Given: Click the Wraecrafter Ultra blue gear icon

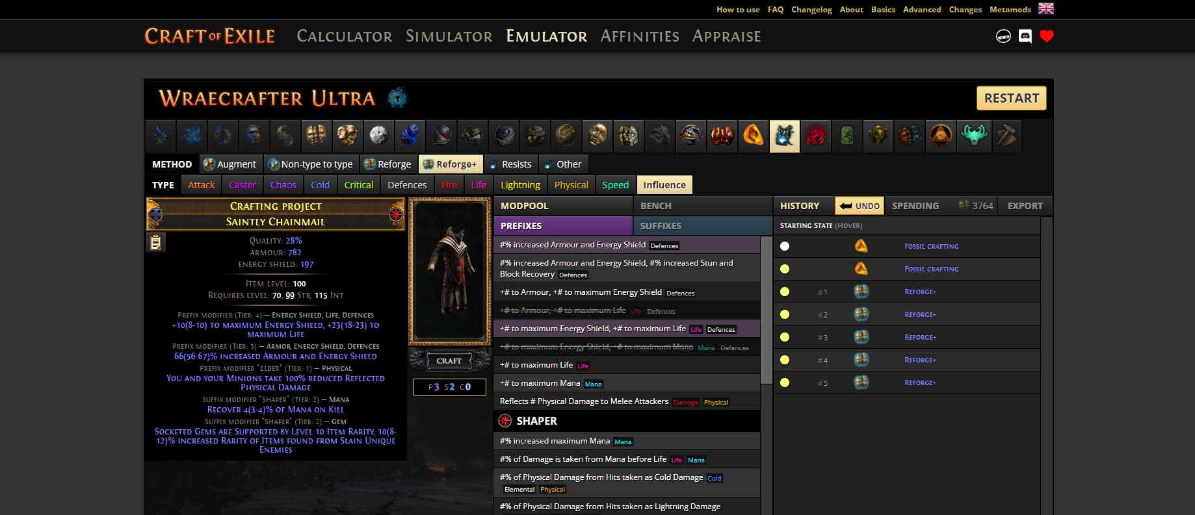Looking at the screenshot, I should point(397,98).
